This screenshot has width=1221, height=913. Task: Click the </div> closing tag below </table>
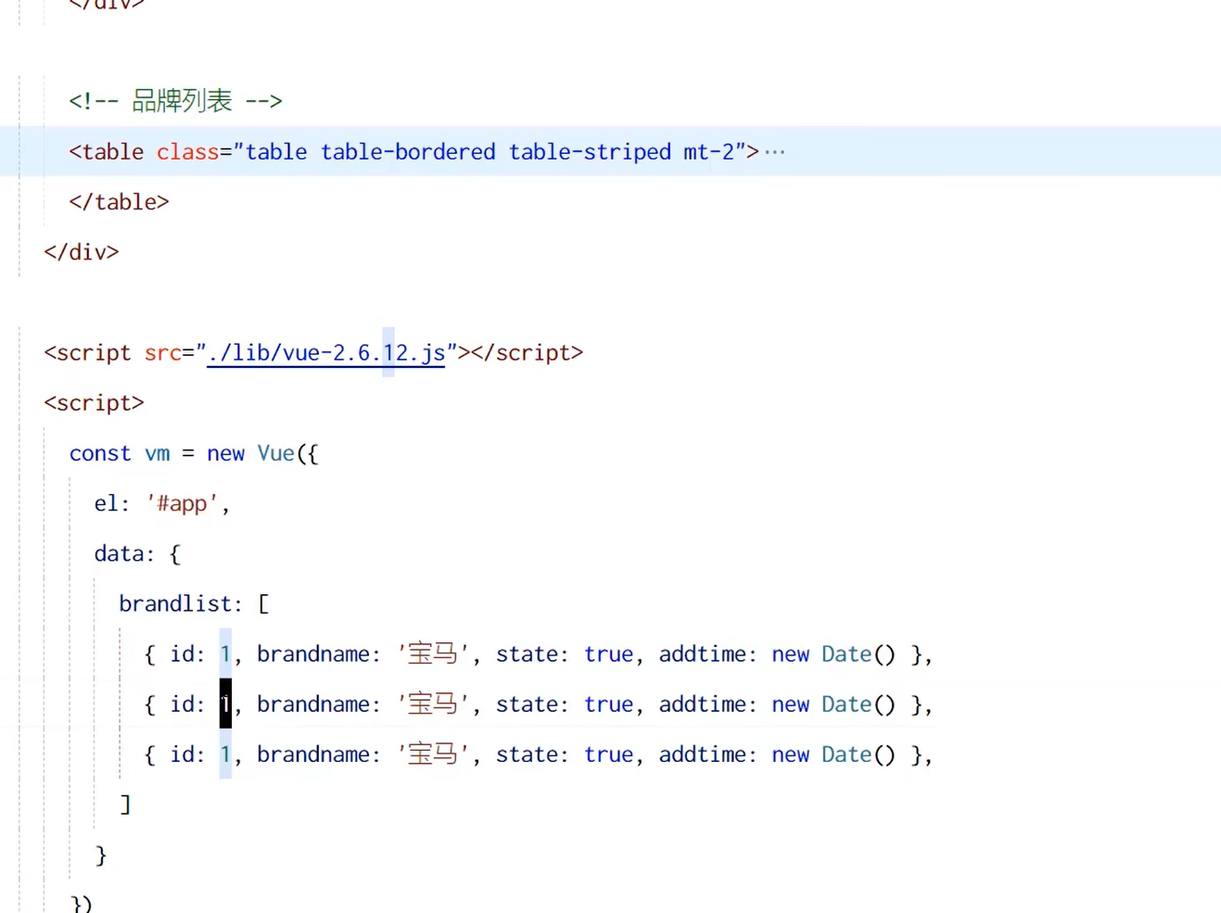82,252
